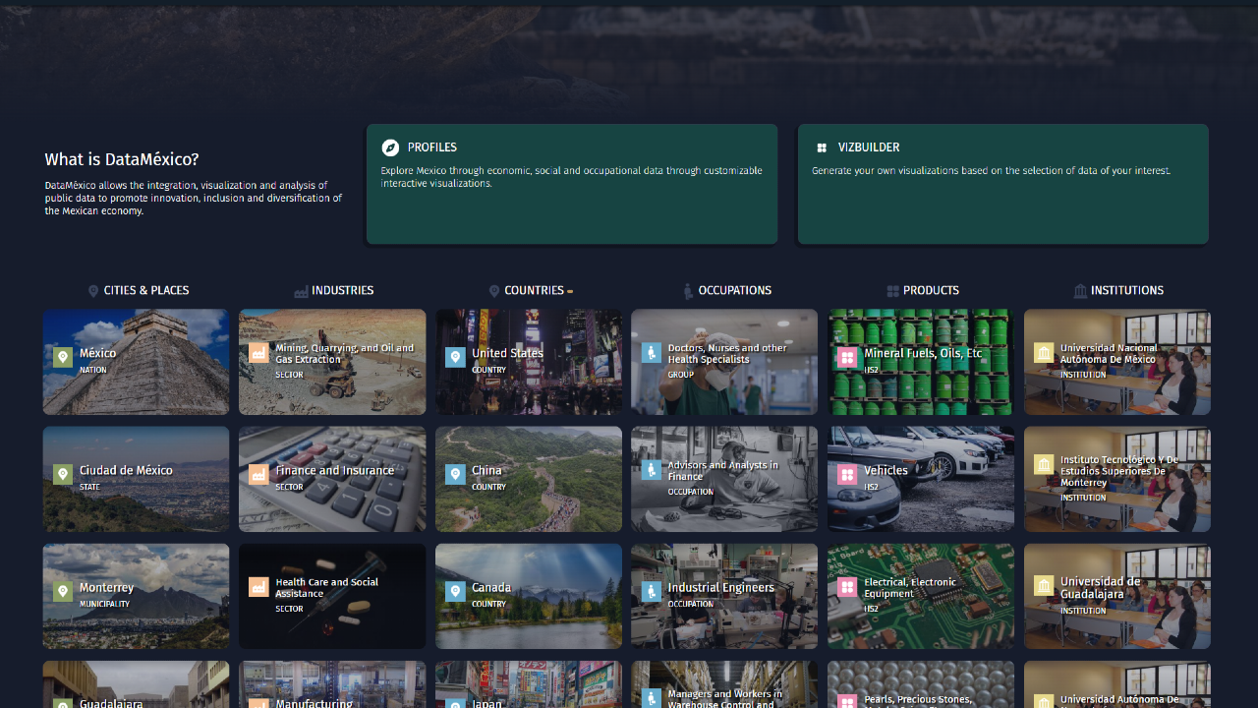1258x708 pixels.
Task: Click the blue pin icon on United States card
Action: (455, 357)
